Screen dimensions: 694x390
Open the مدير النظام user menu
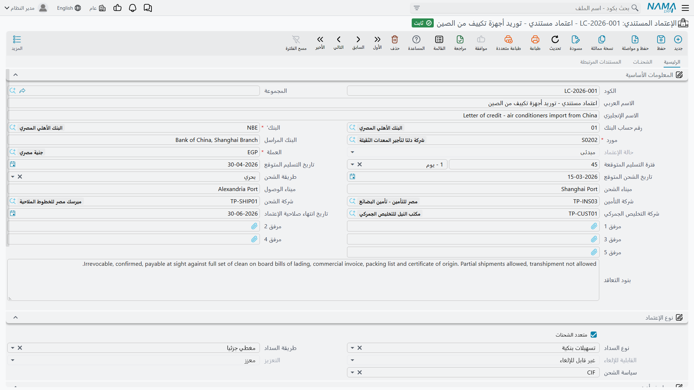(26, 8)
